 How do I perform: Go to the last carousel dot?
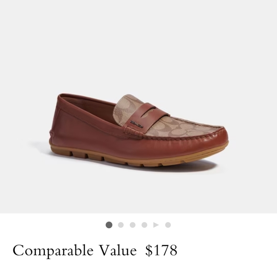coord(168,225)
